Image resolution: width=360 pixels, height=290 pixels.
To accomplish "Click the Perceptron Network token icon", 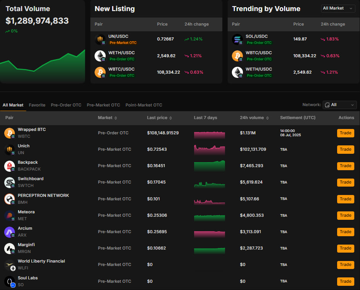I will 9,199.
